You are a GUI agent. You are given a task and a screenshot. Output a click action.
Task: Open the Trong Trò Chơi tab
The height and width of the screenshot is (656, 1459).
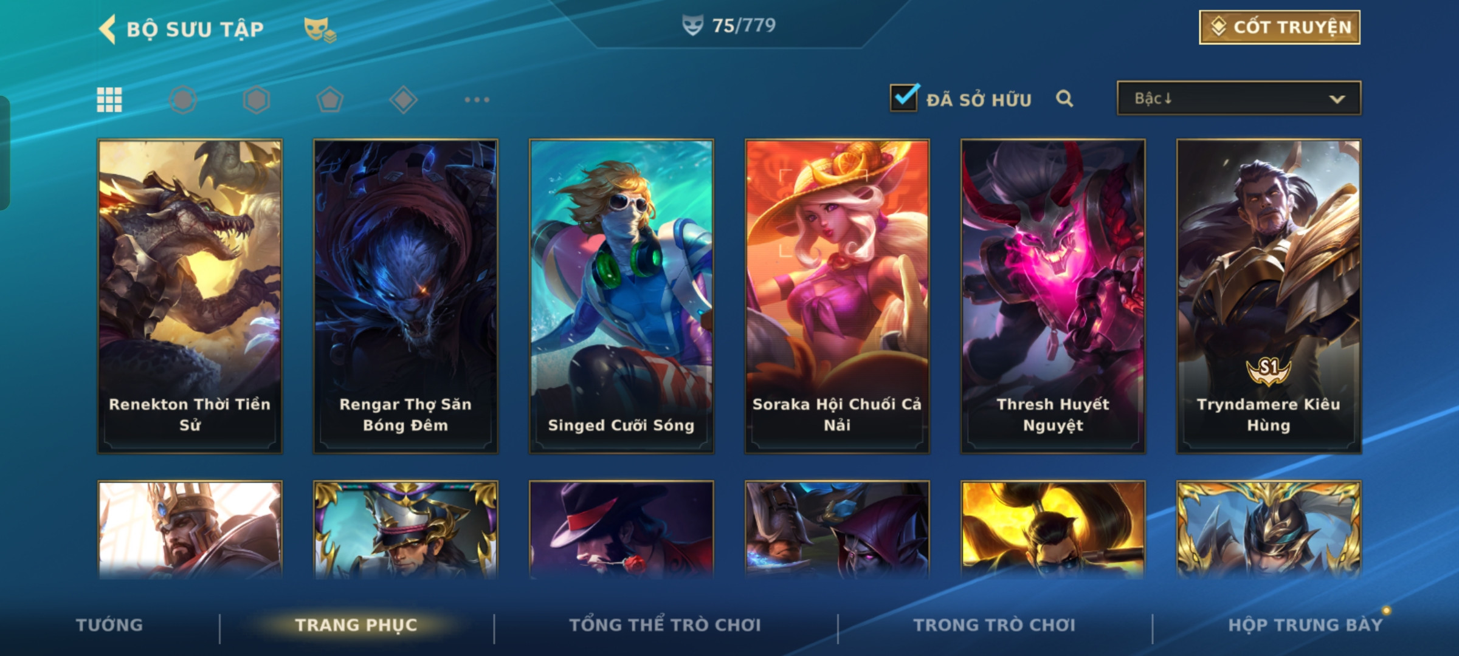tap(995, 625)
